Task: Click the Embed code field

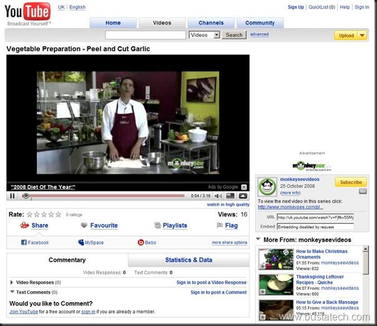Action: click(315, 227)
